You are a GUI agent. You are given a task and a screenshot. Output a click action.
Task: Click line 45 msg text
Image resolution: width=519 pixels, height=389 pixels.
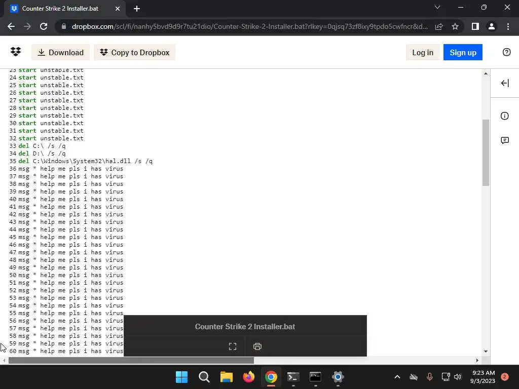click(x=71, y=237)
